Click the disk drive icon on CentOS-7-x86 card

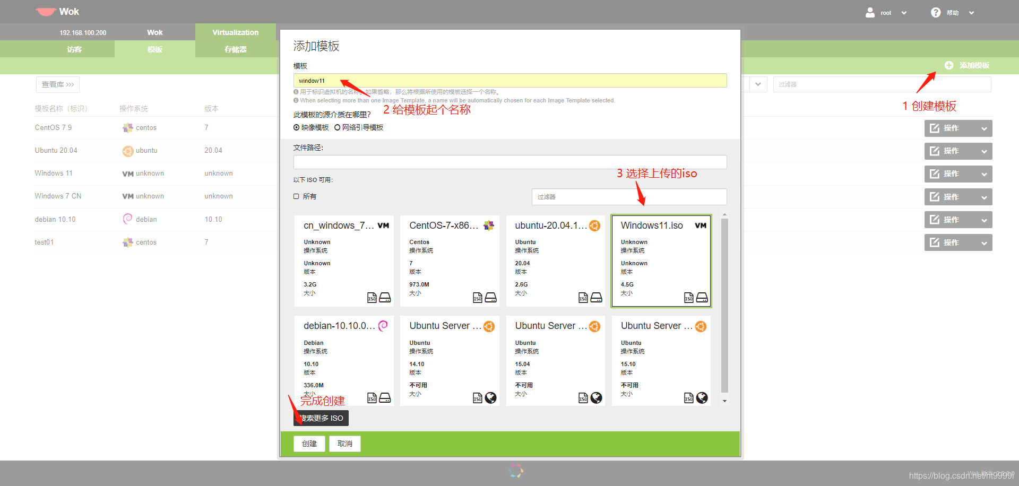[x=491, y=298]
